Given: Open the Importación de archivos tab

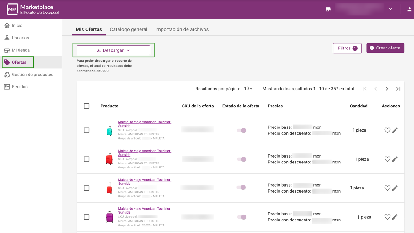Looking at the screenshot, I should coord(182,29).
